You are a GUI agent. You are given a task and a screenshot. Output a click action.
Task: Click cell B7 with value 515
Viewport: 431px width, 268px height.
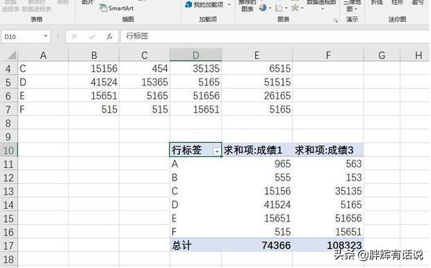(94, 109)
